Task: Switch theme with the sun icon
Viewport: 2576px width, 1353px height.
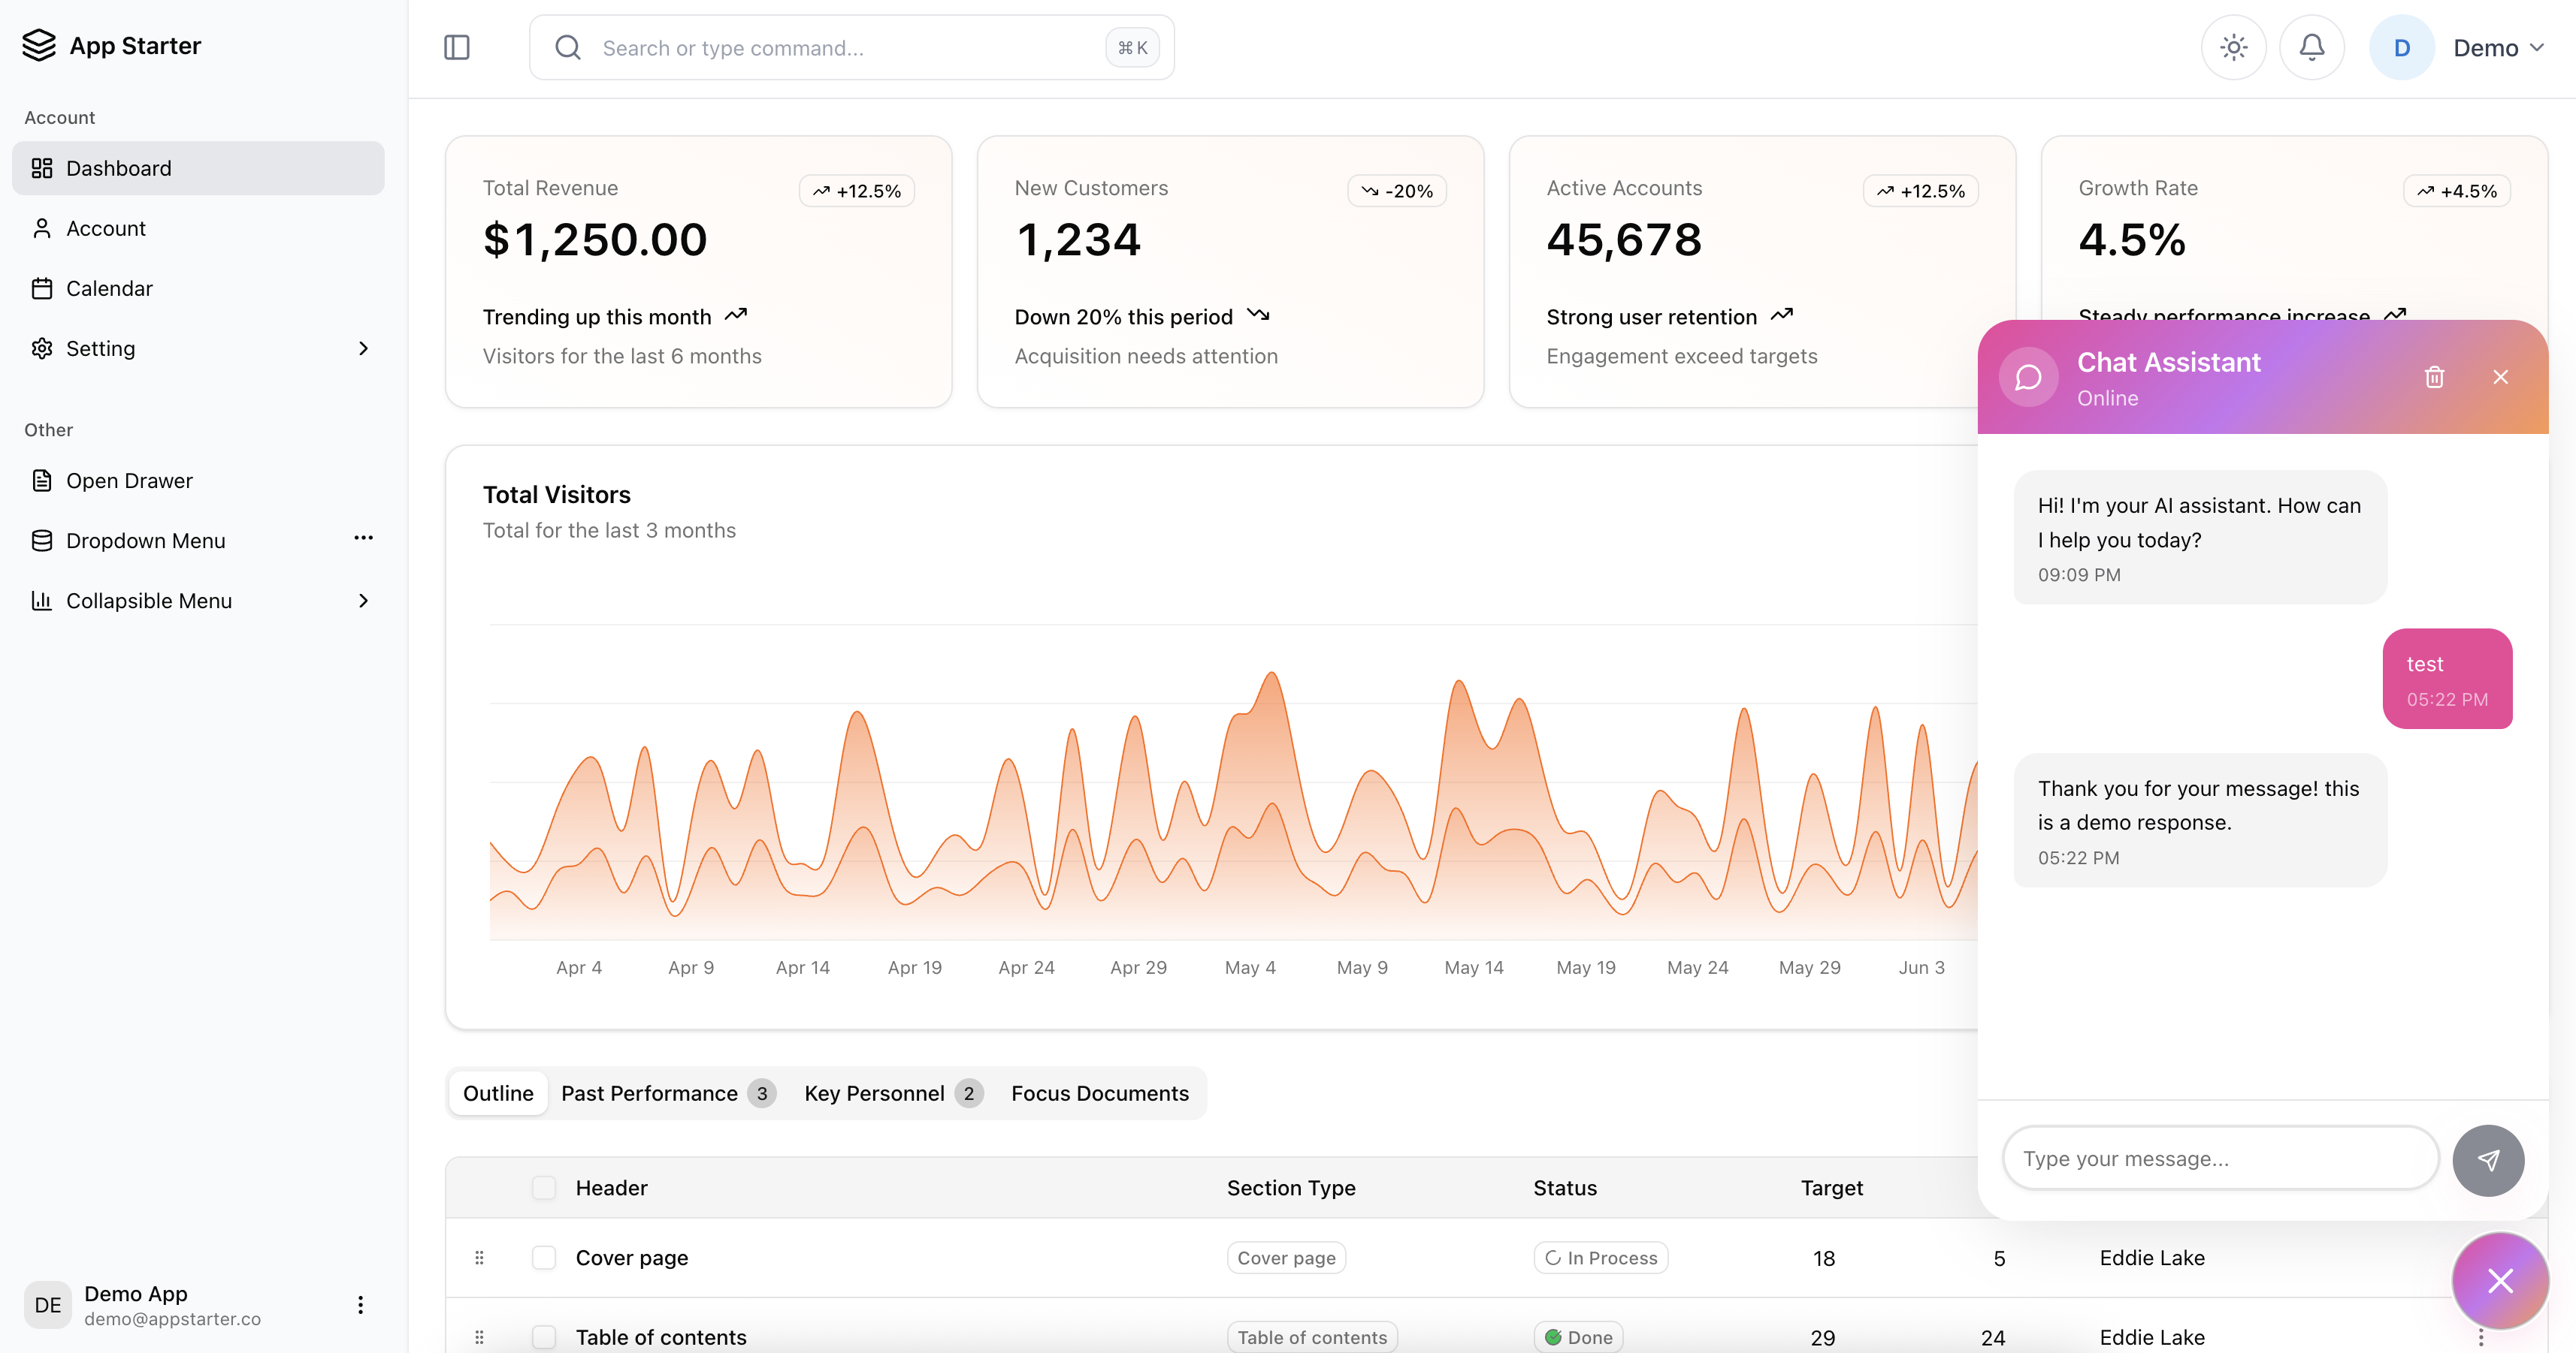Action: click(2233, 47)
